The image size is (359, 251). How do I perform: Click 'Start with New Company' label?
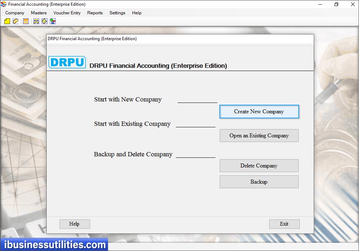point(128,99)
